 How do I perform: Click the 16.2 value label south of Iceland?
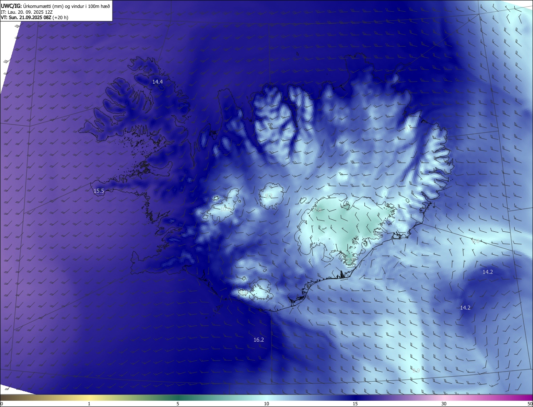click(259, 340)
